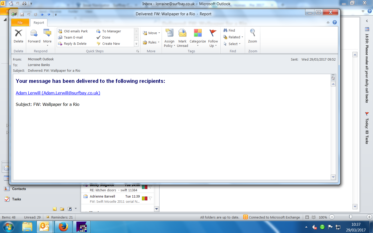Zoom out using the minus button
The height and width of the screenshot is (233, 373).
(x=332, y=217)
